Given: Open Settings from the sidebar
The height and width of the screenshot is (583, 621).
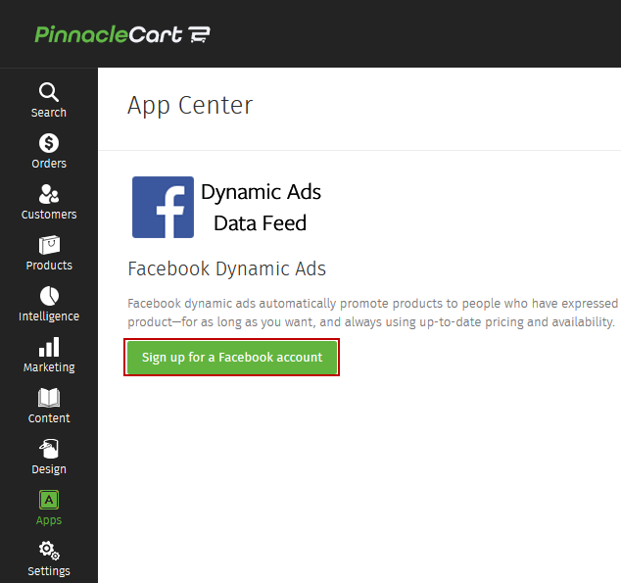Looking at the screenshot, I should (x=49, y=559).
